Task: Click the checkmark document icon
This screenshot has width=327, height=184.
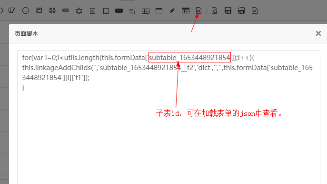Action: [255, 10]
